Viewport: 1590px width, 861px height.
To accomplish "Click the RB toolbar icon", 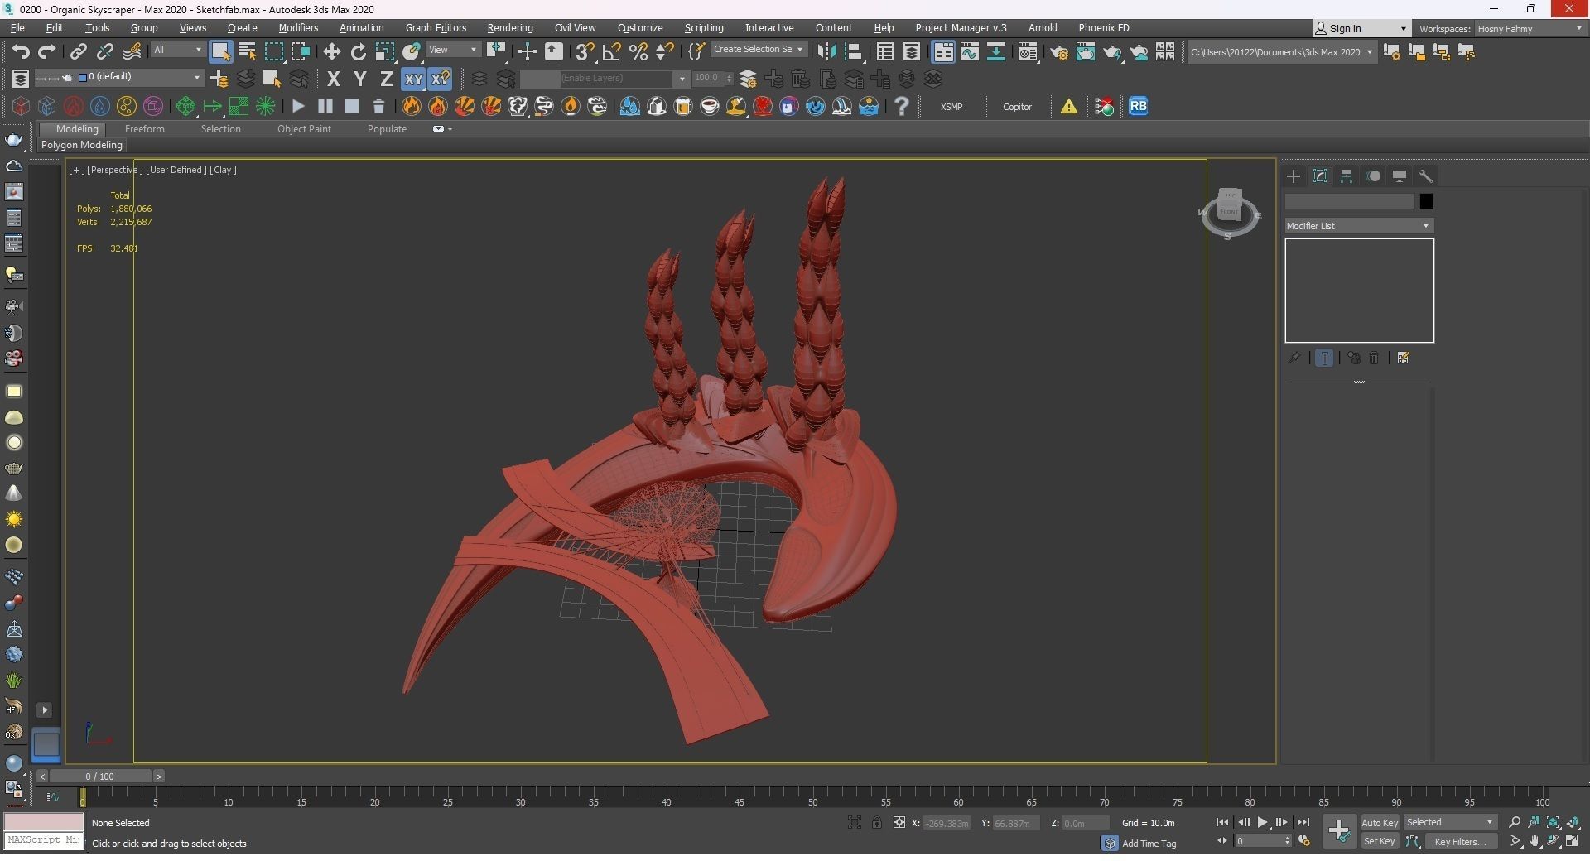I will tap(1138, 106).
